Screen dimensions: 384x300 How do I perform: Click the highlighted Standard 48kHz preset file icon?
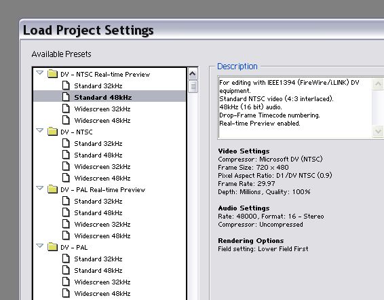click(x=66, y=97)
